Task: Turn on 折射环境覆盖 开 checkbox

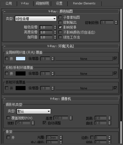Action: [7, 88]
